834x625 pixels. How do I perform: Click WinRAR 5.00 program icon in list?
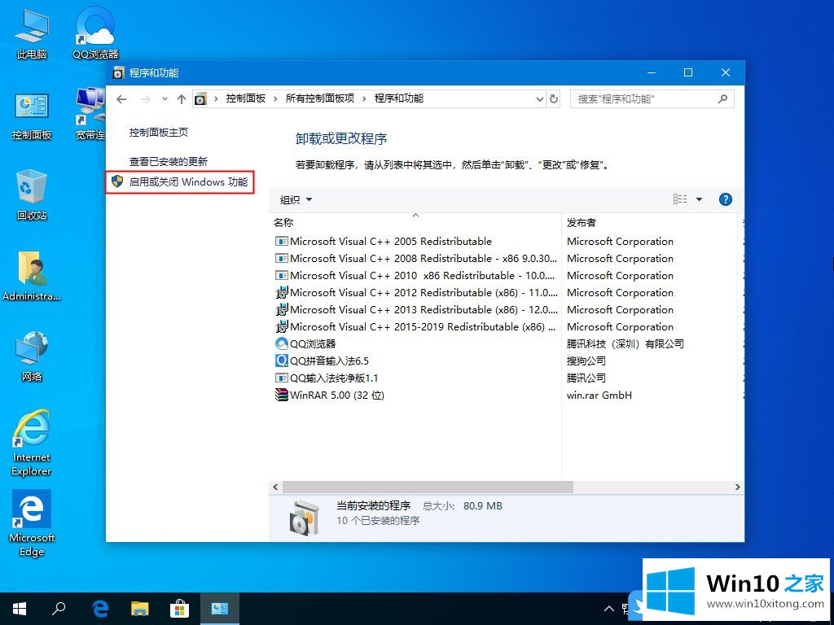tap(281, 395)
